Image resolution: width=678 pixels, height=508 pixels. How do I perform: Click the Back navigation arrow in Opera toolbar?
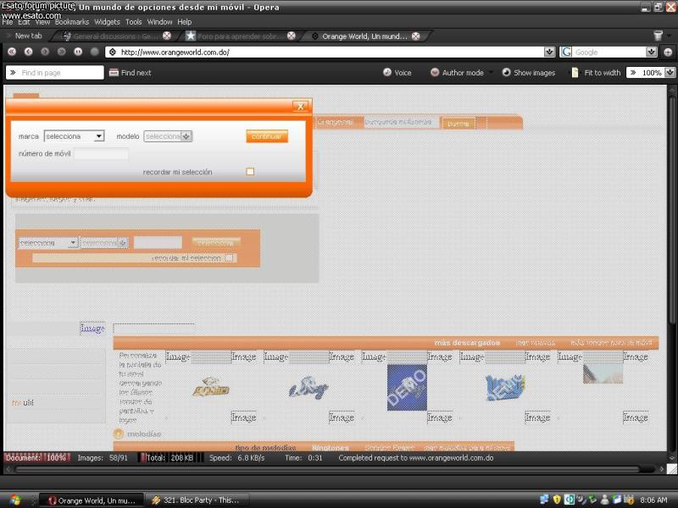(x=29, y=52)
